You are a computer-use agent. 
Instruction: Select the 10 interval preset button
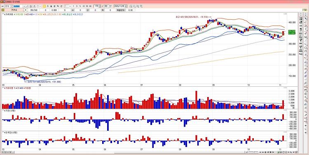83,6
